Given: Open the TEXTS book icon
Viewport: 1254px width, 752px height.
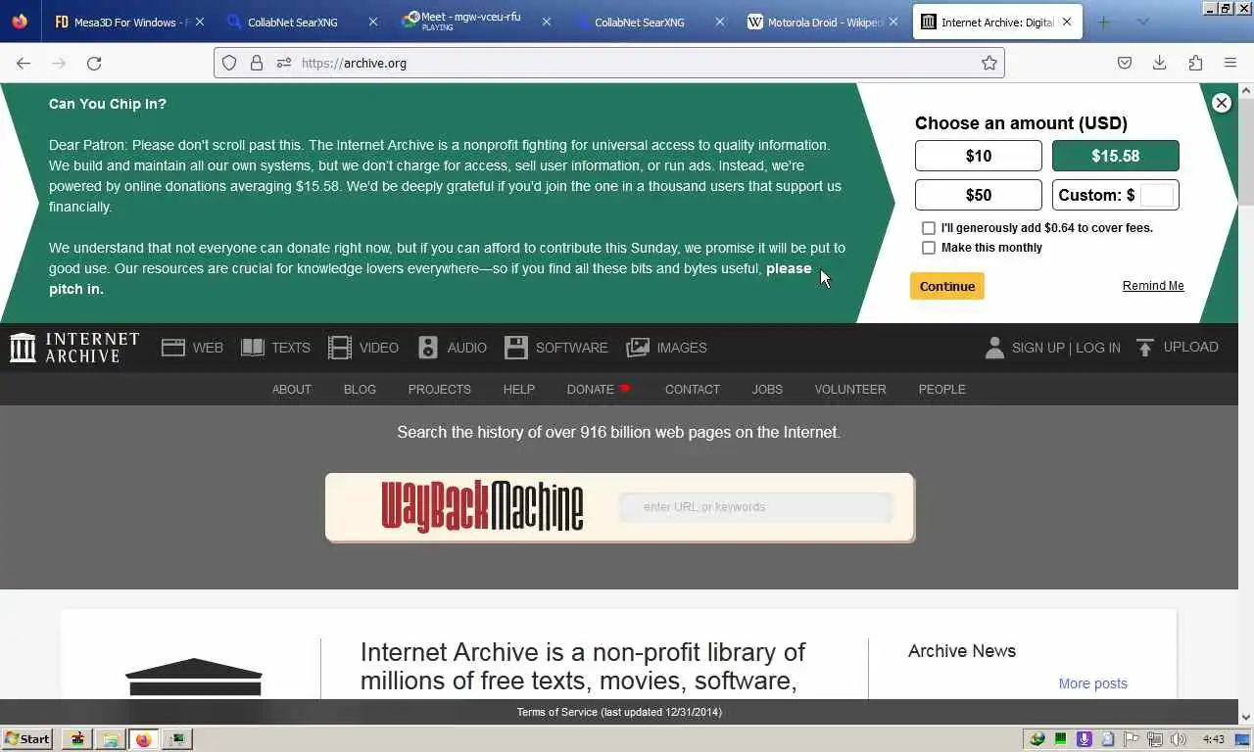Looking at the screenshot, I should (253, 348).
